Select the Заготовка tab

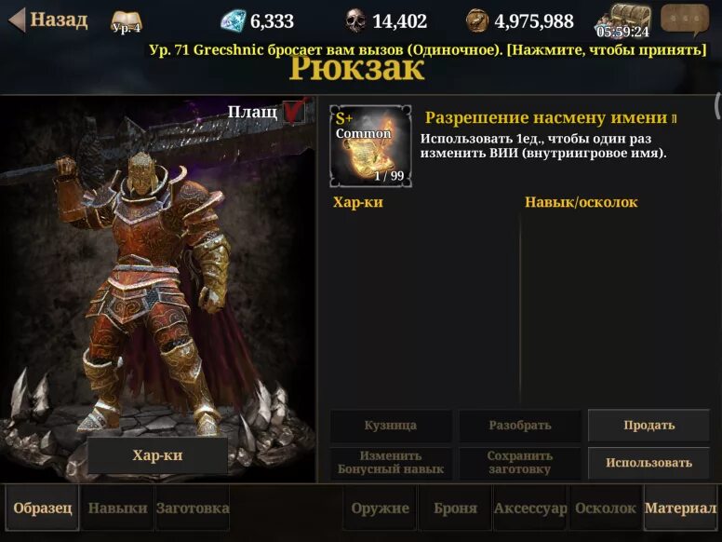pyautogui.click(x=193, y=508)
